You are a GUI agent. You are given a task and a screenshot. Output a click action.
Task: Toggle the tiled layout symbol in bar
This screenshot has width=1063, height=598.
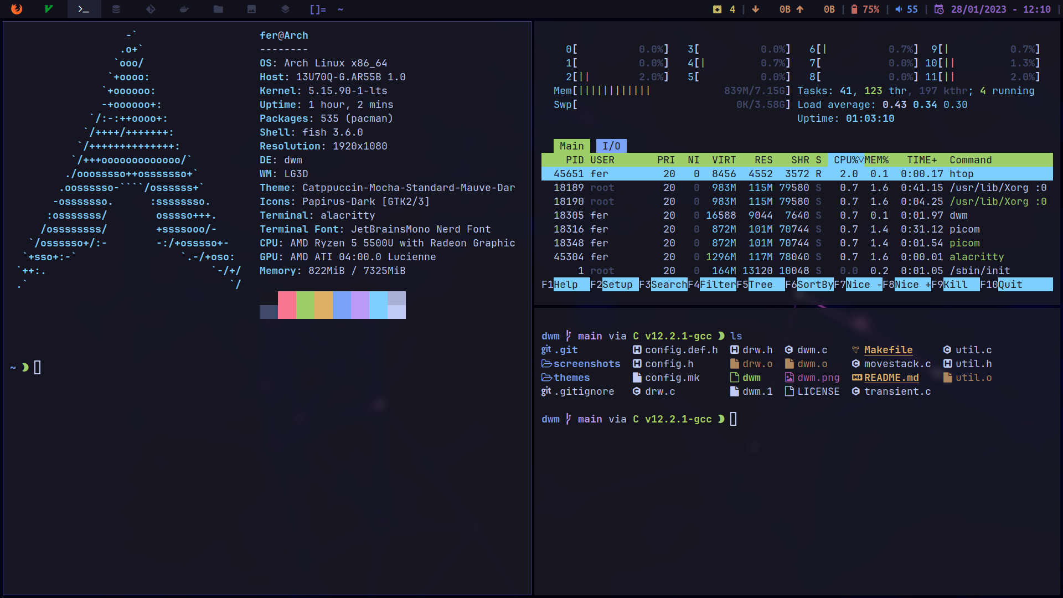point(318,9)
